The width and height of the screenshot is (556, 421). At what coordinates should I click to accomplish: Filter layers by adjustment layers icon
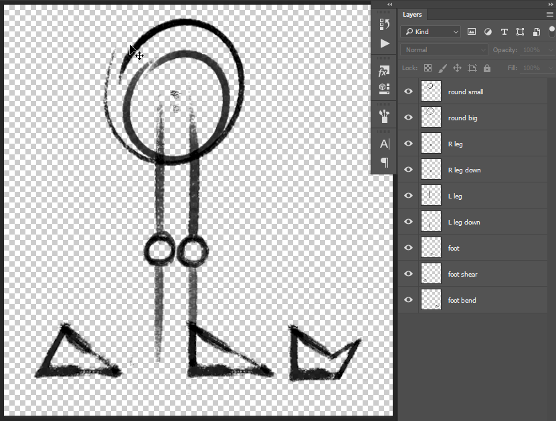click(488, 31)
